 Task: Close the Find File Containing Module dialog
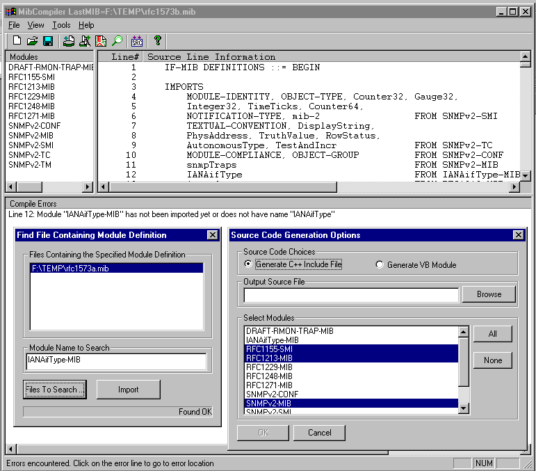coord(212,235)
